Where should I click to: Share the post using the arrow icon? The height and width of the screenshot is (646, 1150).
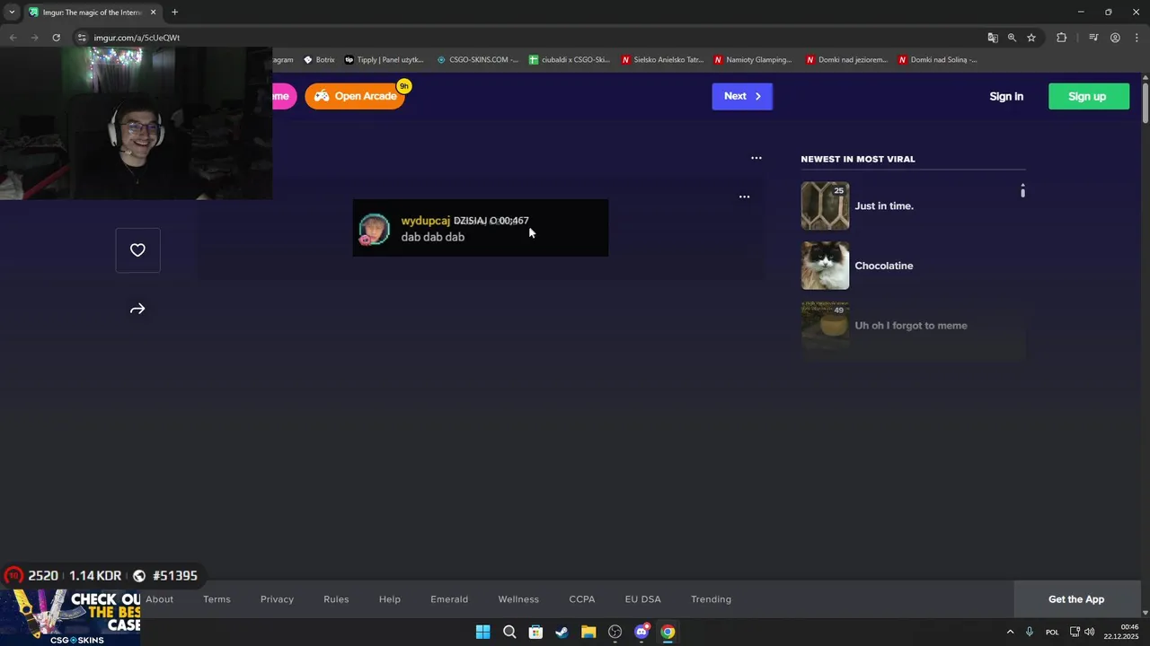click(137, 309)
